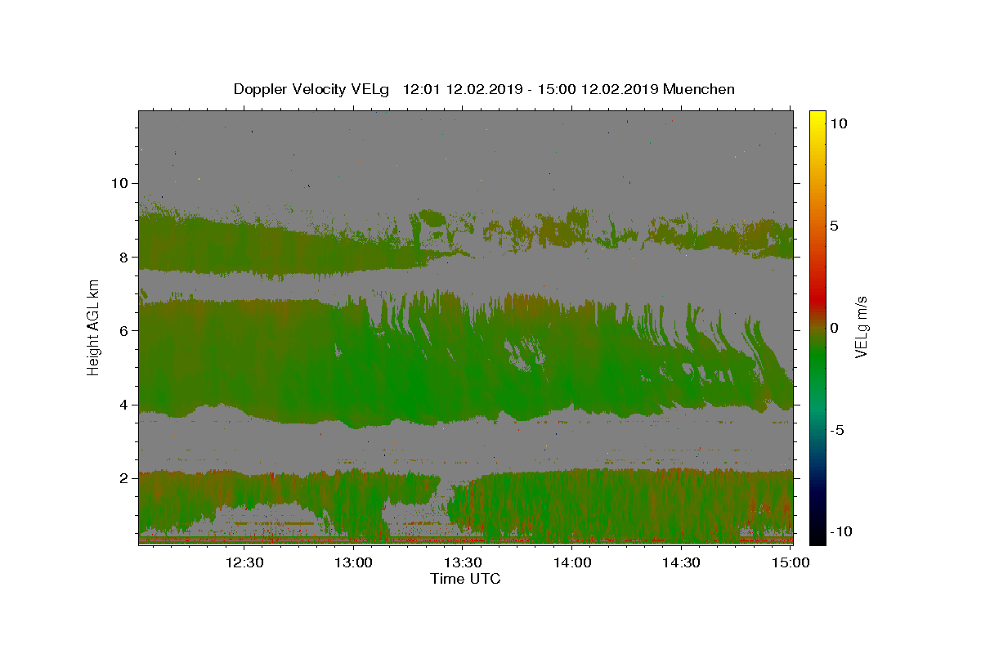The image size is (981, 654).
Task: Click the height label 4 on y-axis
Action: tap(122, 405)
